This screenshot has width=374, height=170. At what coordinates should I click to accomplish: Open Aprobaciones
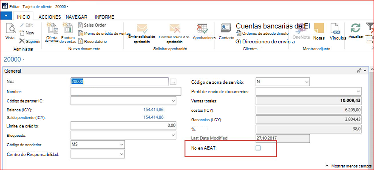click(x=204, y=32)
